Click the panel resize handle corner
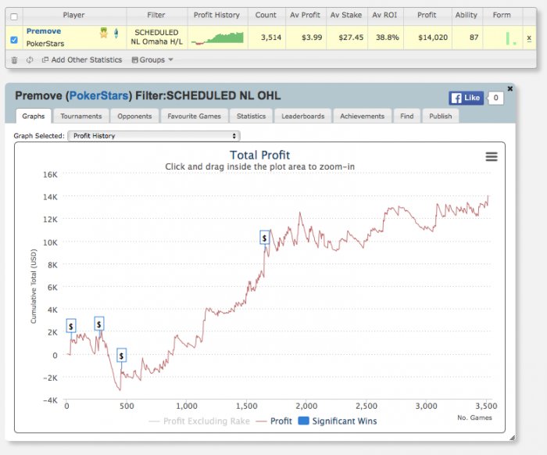The width and height of the screenshot is (547, 455). pyautogui.click(x=512, y=438)
